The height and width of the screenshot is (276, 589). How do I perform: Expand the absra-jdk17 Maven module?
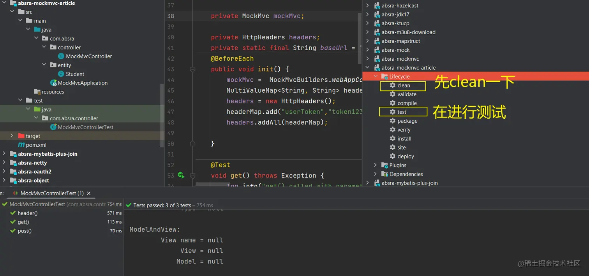[368, 14]
